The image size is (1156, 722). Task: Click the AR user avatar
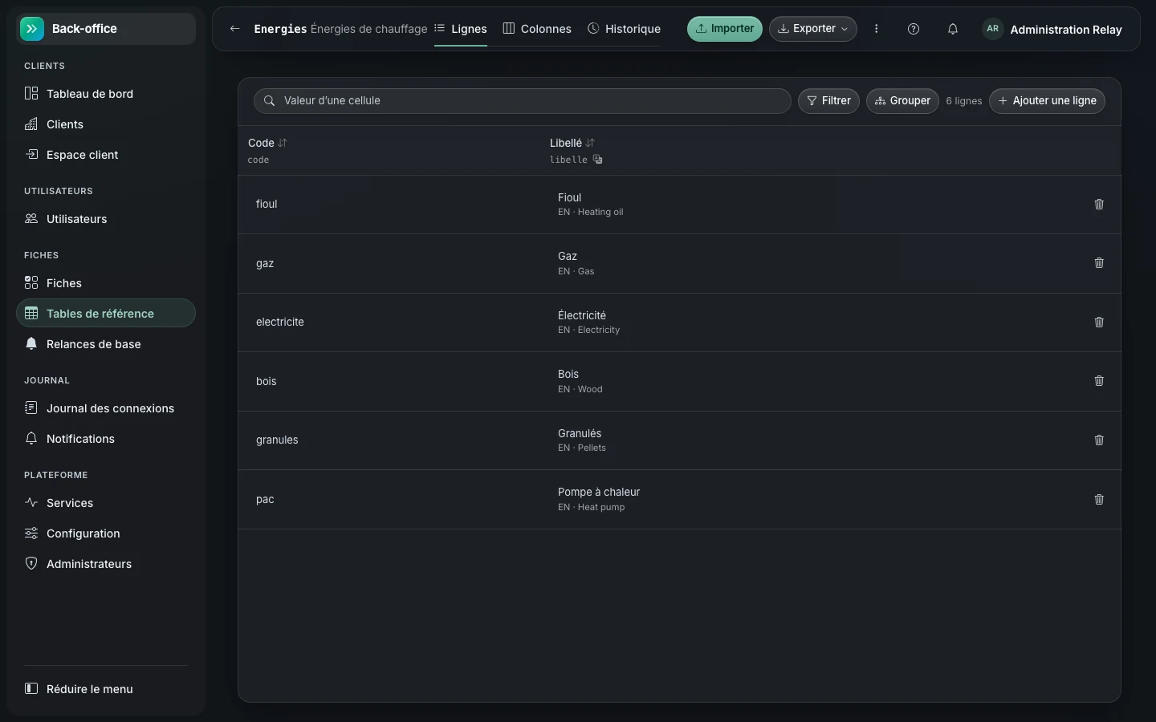point(993,29)
